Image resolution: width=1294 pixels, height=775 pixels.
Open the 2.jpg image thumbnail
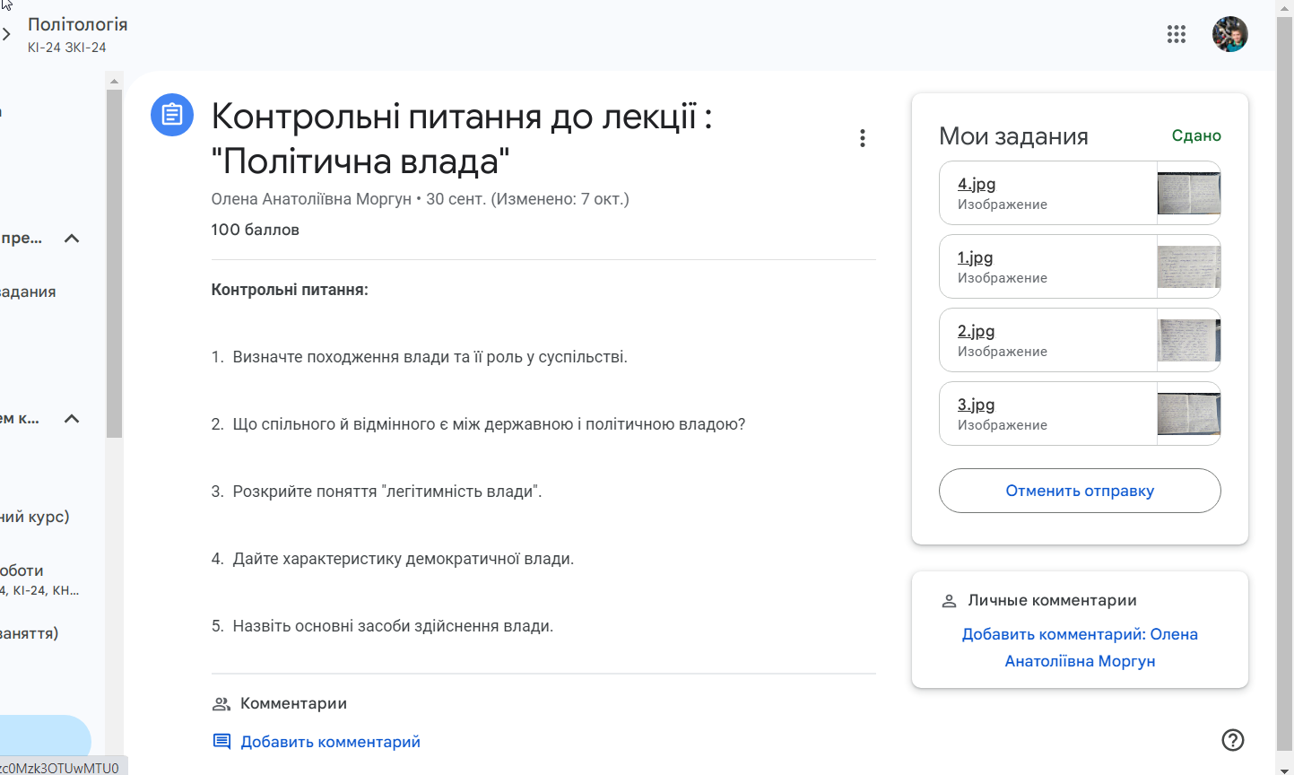(1188, 340)
